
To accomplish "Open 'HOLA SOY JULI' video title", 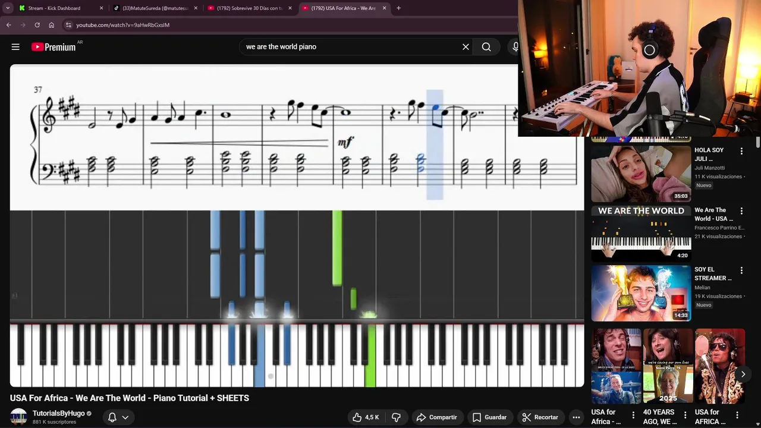I will click(x=709, y=155).
